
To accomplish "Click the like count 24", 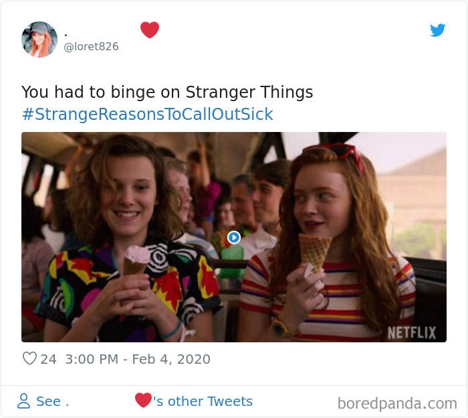I will [x=48, y=359].
